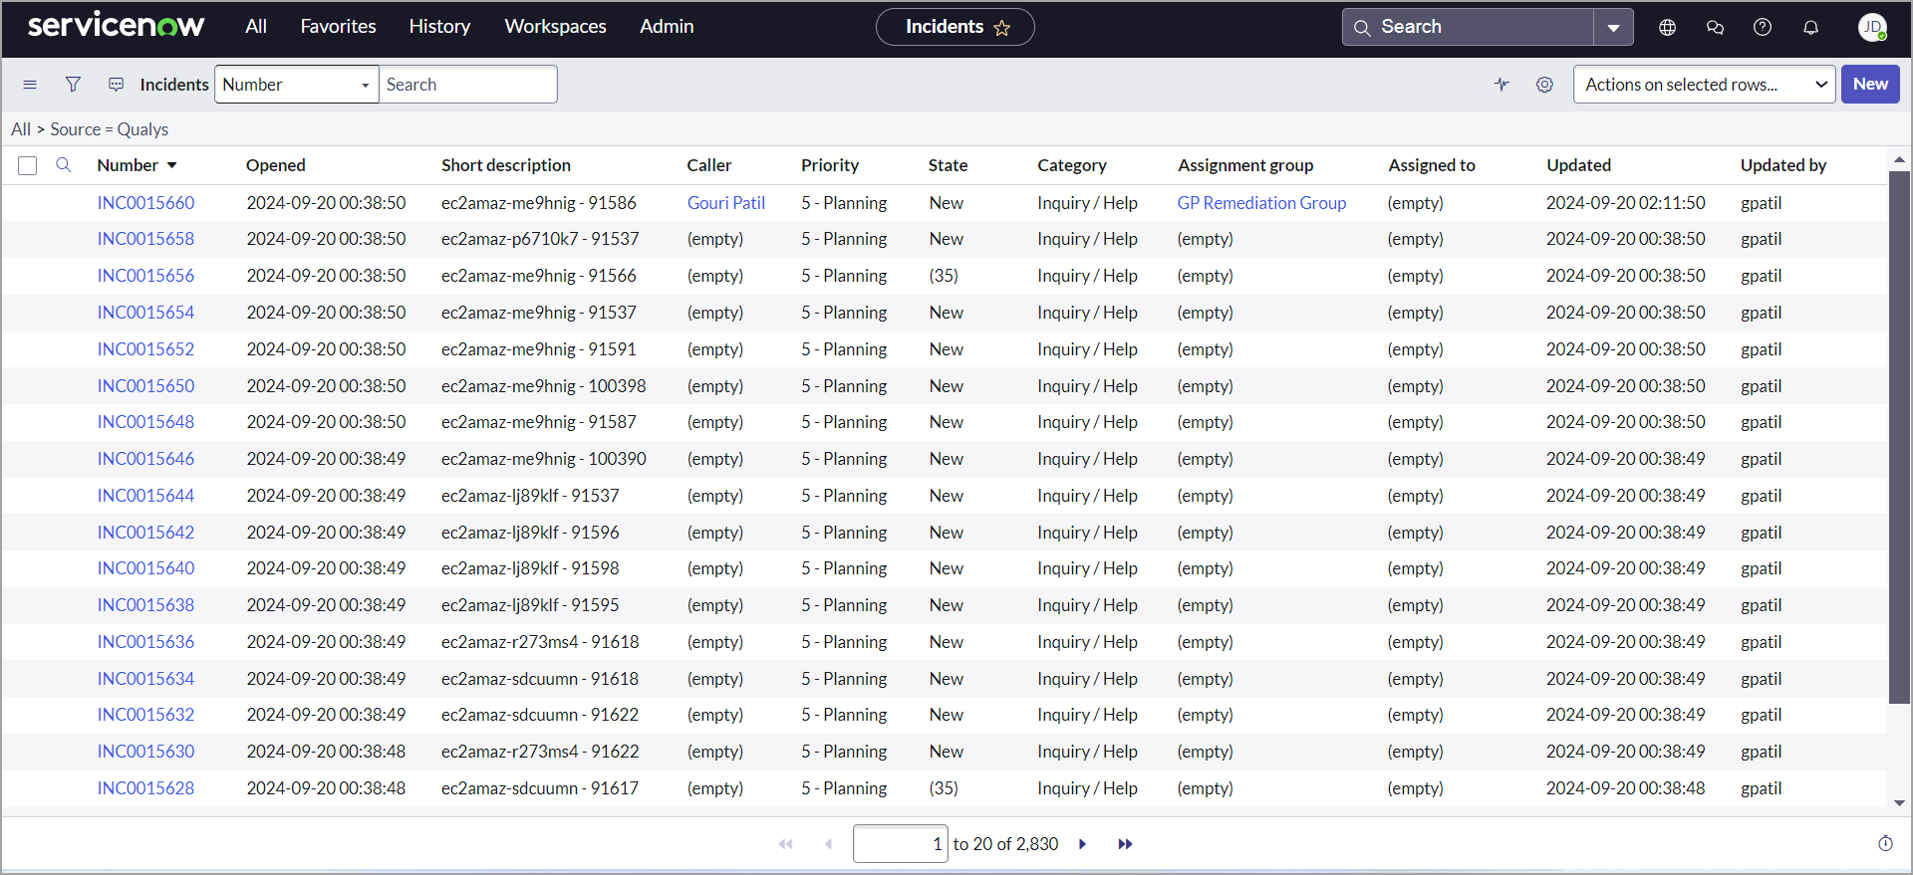
Task: Expand the global search options arrow
Action: 1613,27
